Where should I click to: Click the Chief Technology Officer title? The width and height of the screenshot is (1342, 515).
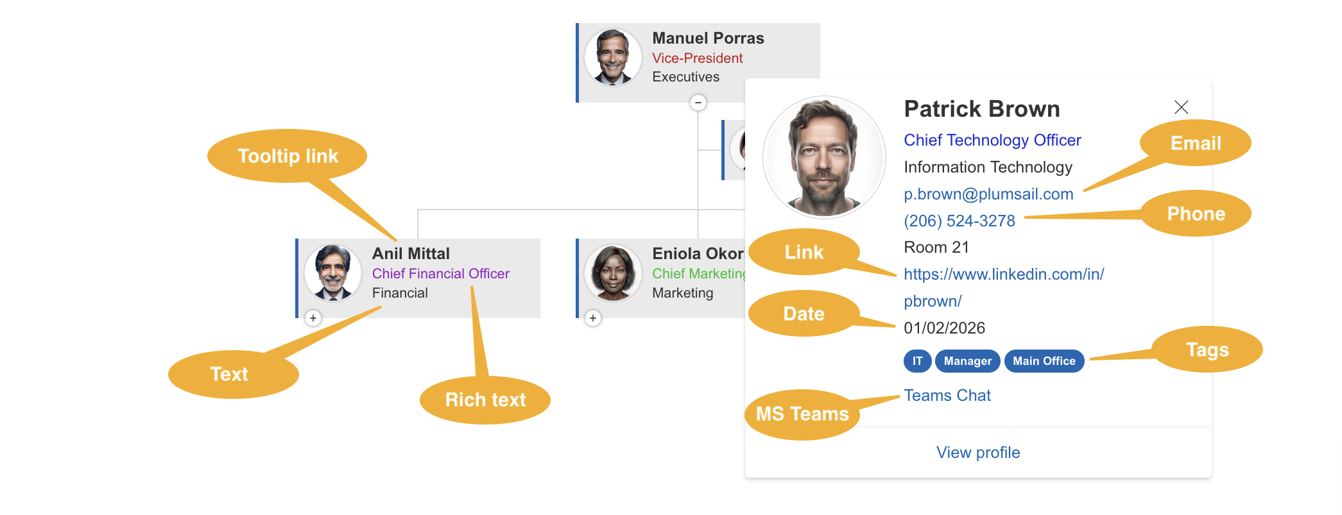(992, 140)
